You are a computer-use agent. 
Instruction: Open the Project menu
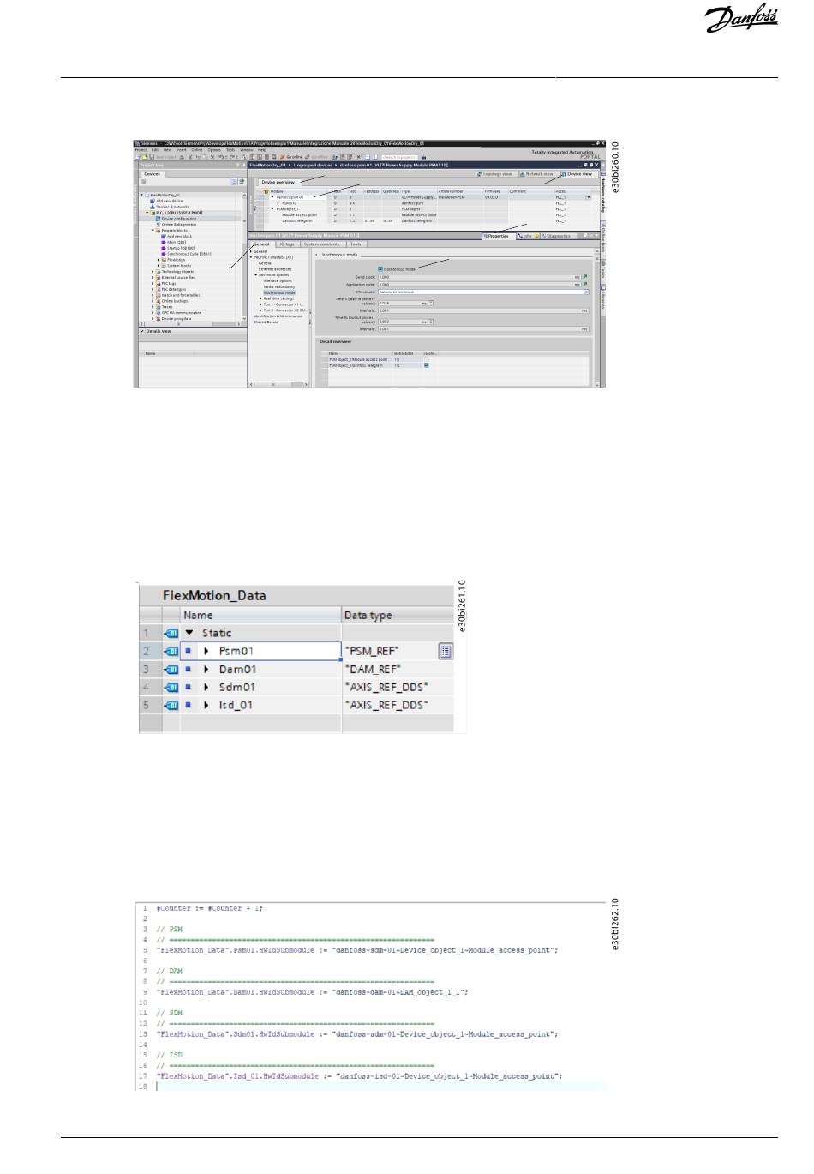coord(141,150)
